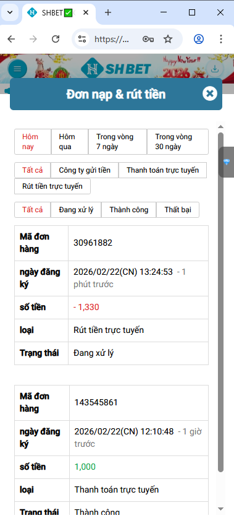Filter by Công ty gửi tiền
The height and width of the screenshot is (526, 234).
coord(85,170)
